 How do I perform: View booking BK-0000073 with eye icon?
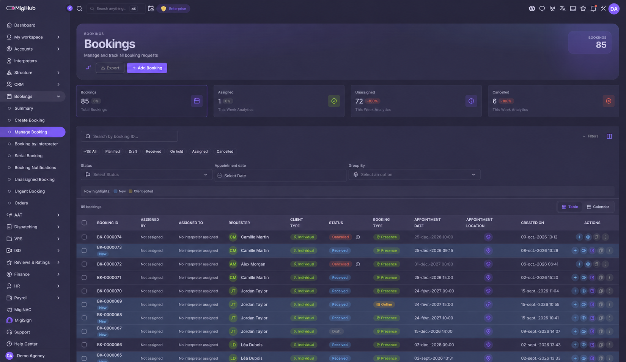click(584, 251)
